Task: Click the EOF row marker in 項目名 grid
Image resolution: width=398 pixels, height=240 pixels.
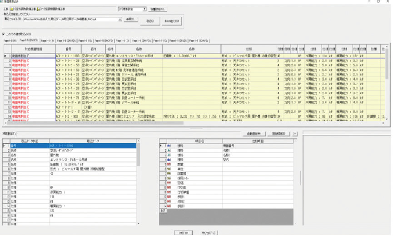Action: click(163, 211)
